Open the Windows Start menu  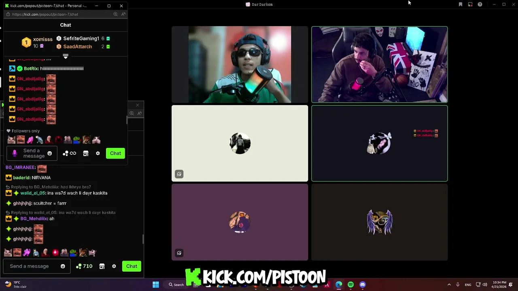click(156, 285)
